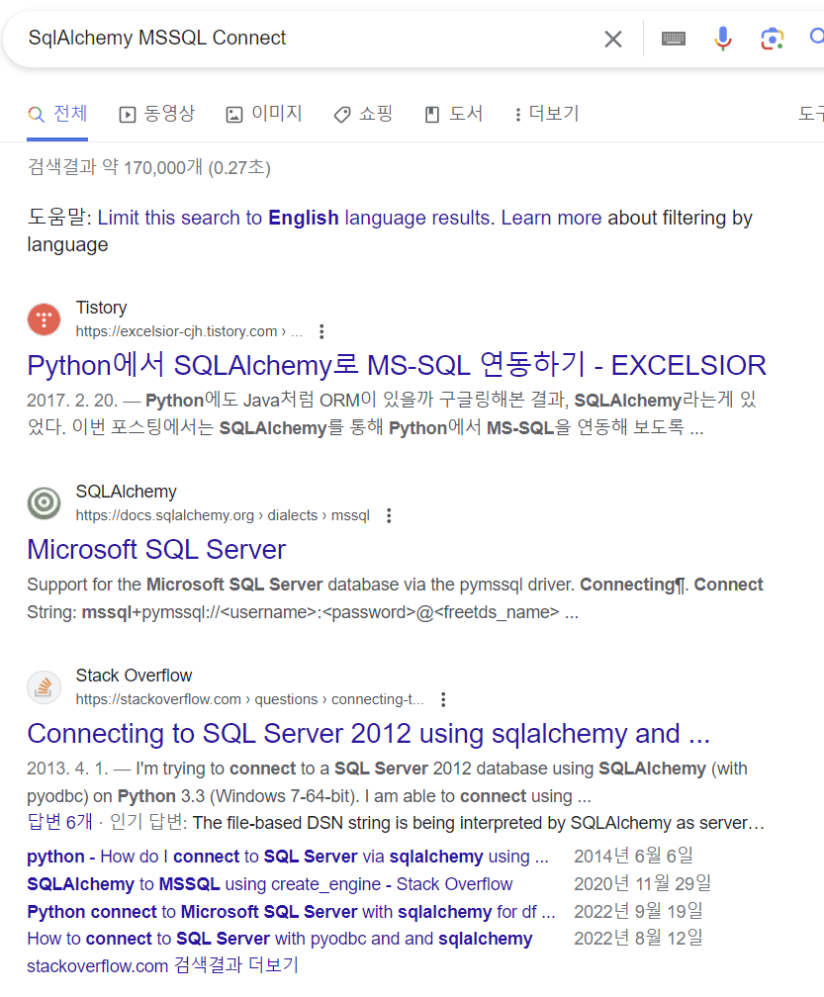Switch to the 도서 books tab
This screenshot has height=997, width=824.
[x=454, y=114]
